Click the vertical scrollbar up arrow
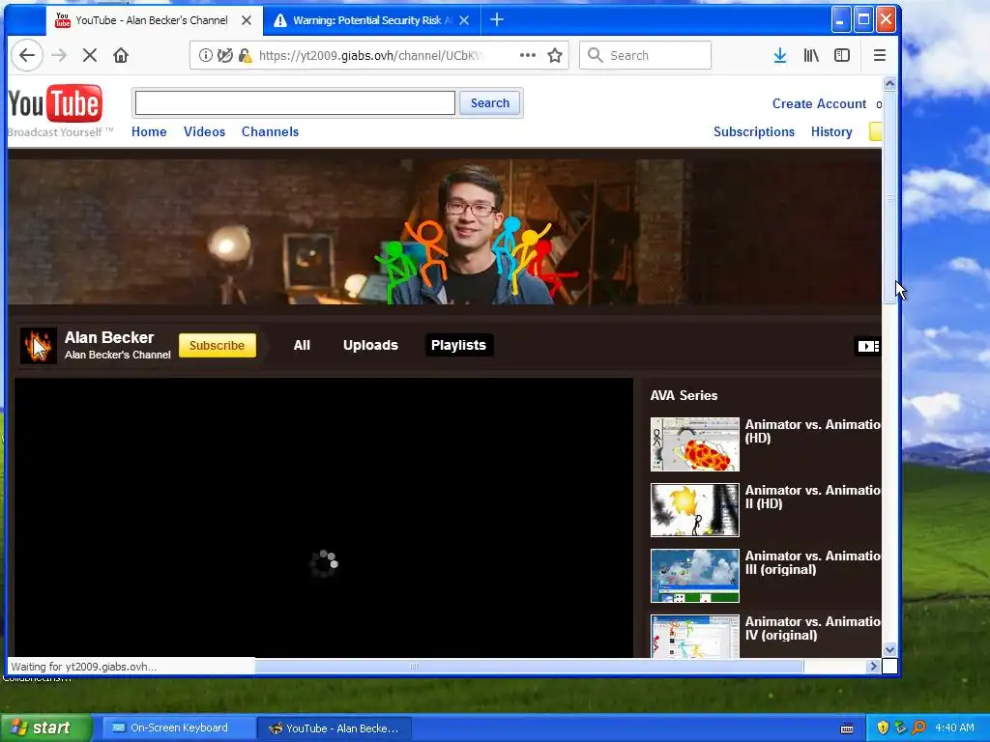990x742 pixels. tap(889, 83)
